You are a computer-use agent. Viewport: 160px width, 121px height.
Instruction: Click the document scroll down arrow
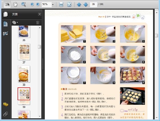[x=157, y=118]
